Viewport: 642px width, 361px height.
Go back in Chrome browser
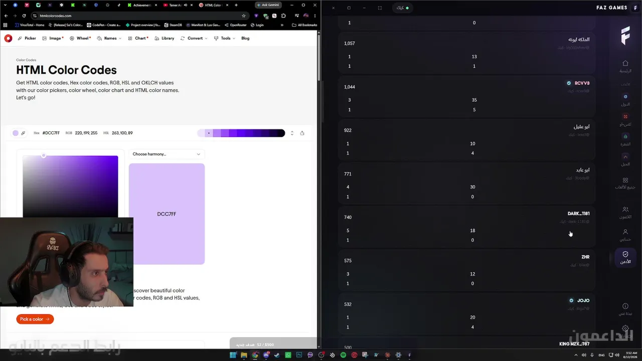click(x=6, y=16)
